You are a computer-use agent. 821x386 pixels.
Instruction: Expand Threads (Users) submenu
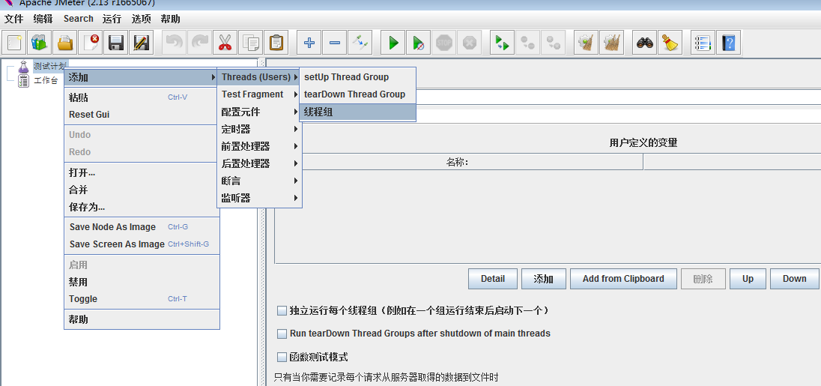pyautogui.click(x=259, y=77)
